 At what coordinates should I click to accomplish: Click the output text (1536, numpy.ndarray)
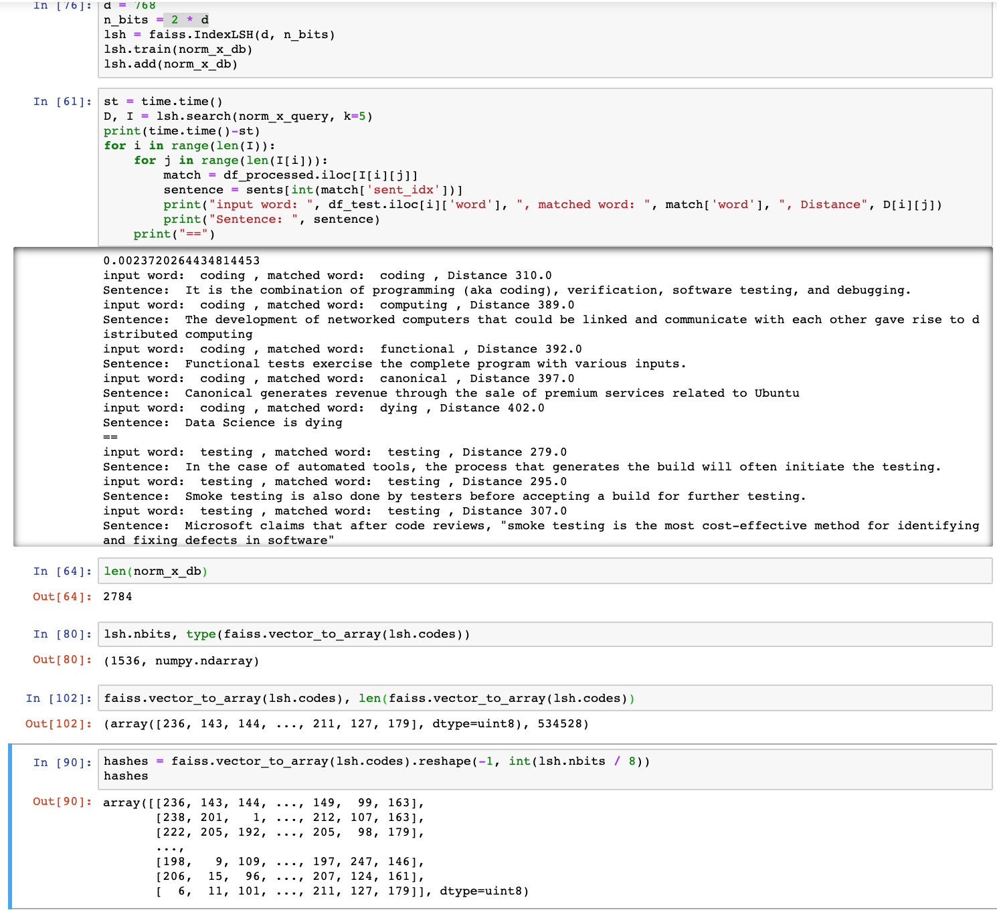click(x=181, y=661)
